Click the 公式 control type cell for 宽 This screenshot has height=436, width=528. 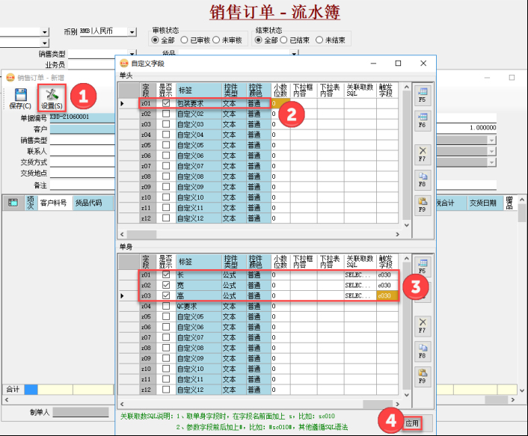(233, 285)
